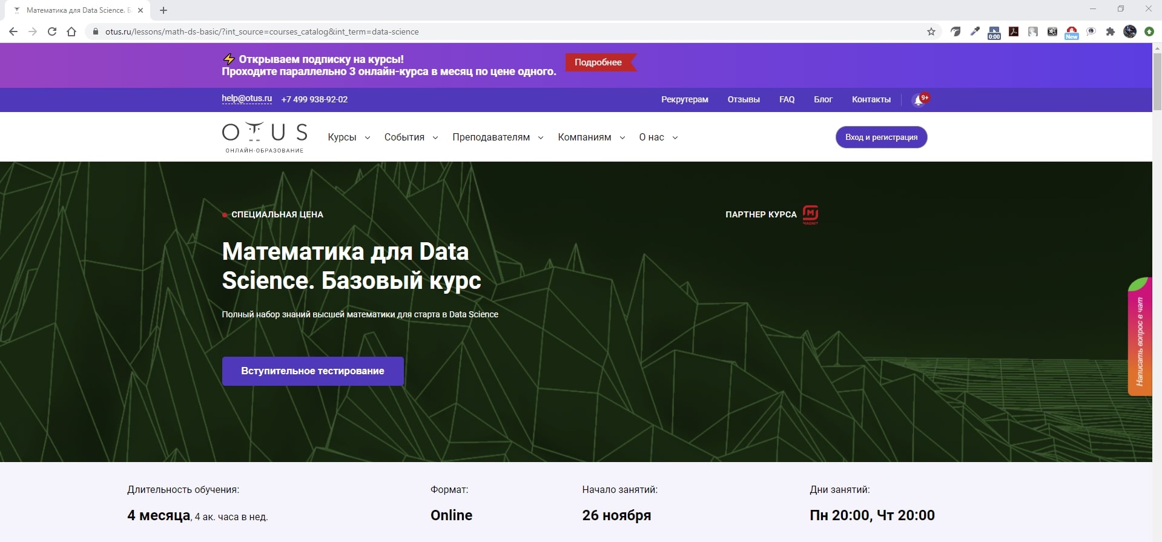Open the FAQ page

tap(787, 99)
